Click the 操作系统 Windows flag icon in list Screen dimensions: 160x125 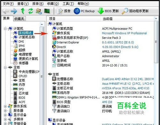point(54,33)
